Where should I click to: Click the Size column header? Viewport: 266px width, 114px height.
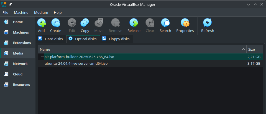click(x=254, y=50)
